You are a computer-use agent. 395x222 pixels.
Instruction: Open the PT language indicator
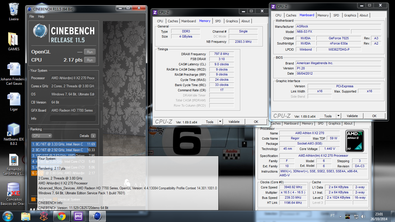(x=333, y=216)
